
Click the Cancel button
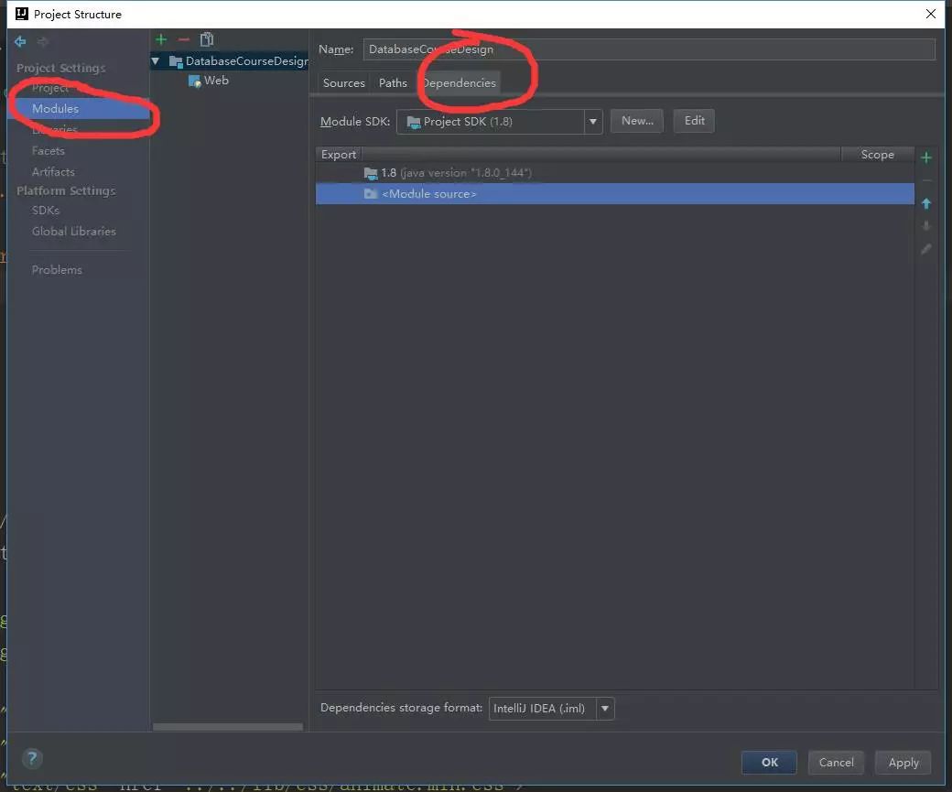pyautogui.click(x=836, y=762)
